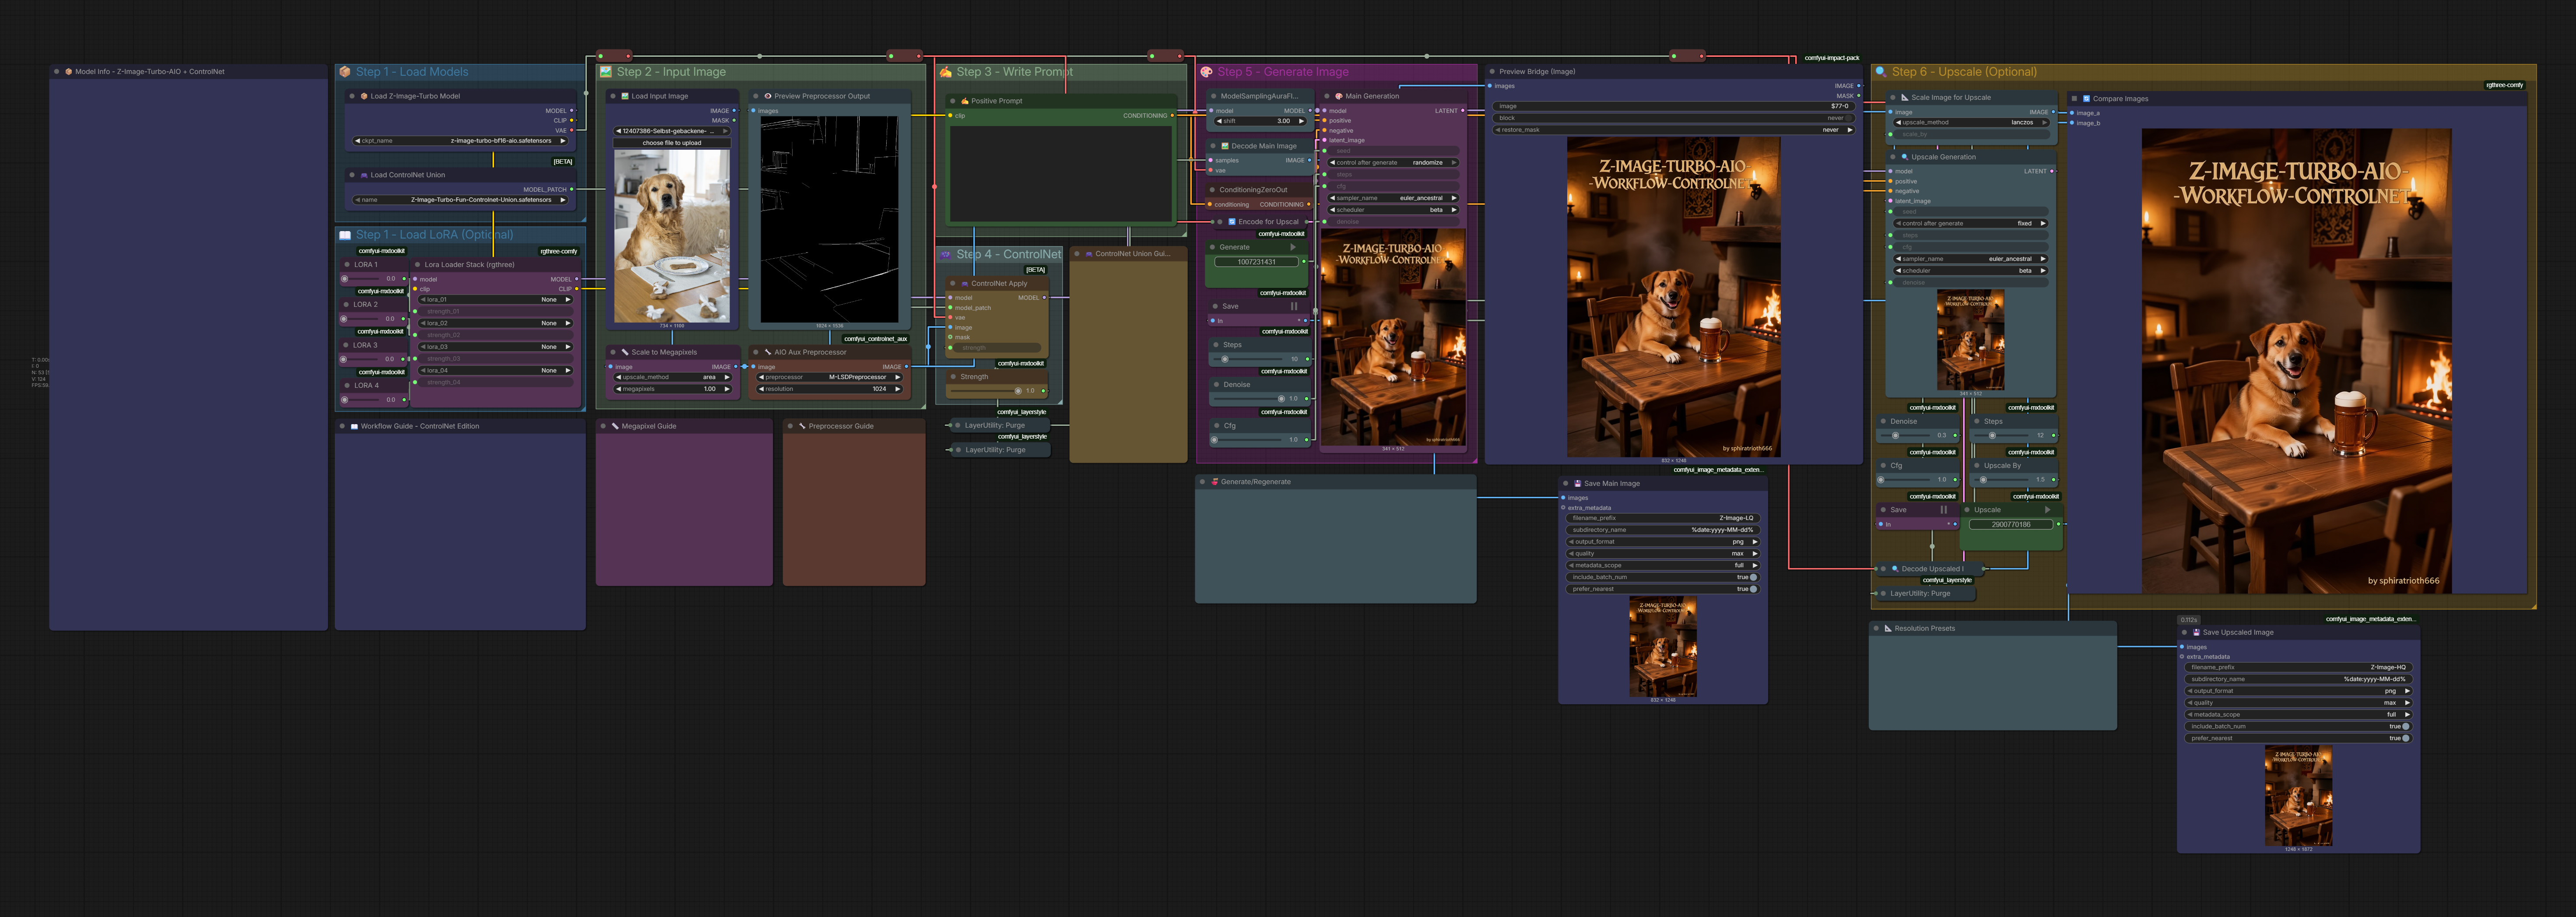The width and height of the screenshot is (2576, 917).
Task: Open the lora_01 None dropdown
Action: (x=495, y=299)
